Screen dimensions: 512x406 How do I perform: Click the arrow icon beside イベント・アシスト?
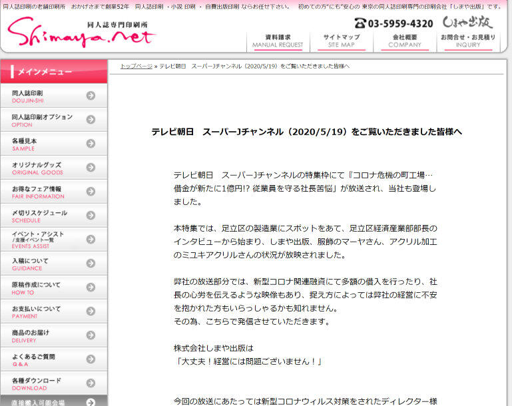[91, 239]
